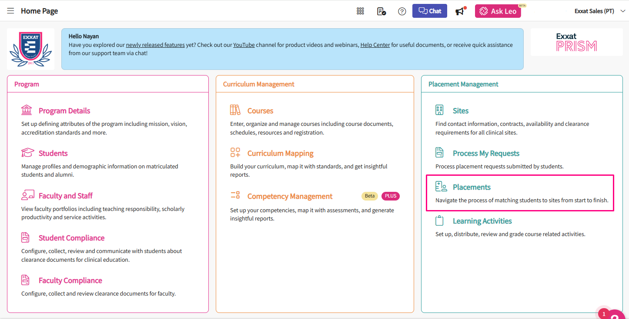Go to Competency Management
Viewport: 629px width, 319px height.
290,196
